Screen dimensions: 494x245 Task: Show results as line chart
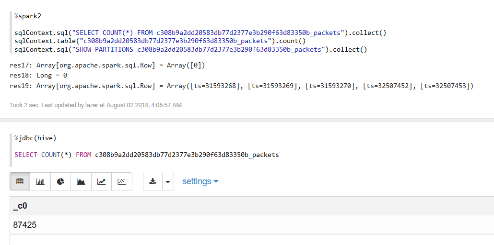(101, 182)
